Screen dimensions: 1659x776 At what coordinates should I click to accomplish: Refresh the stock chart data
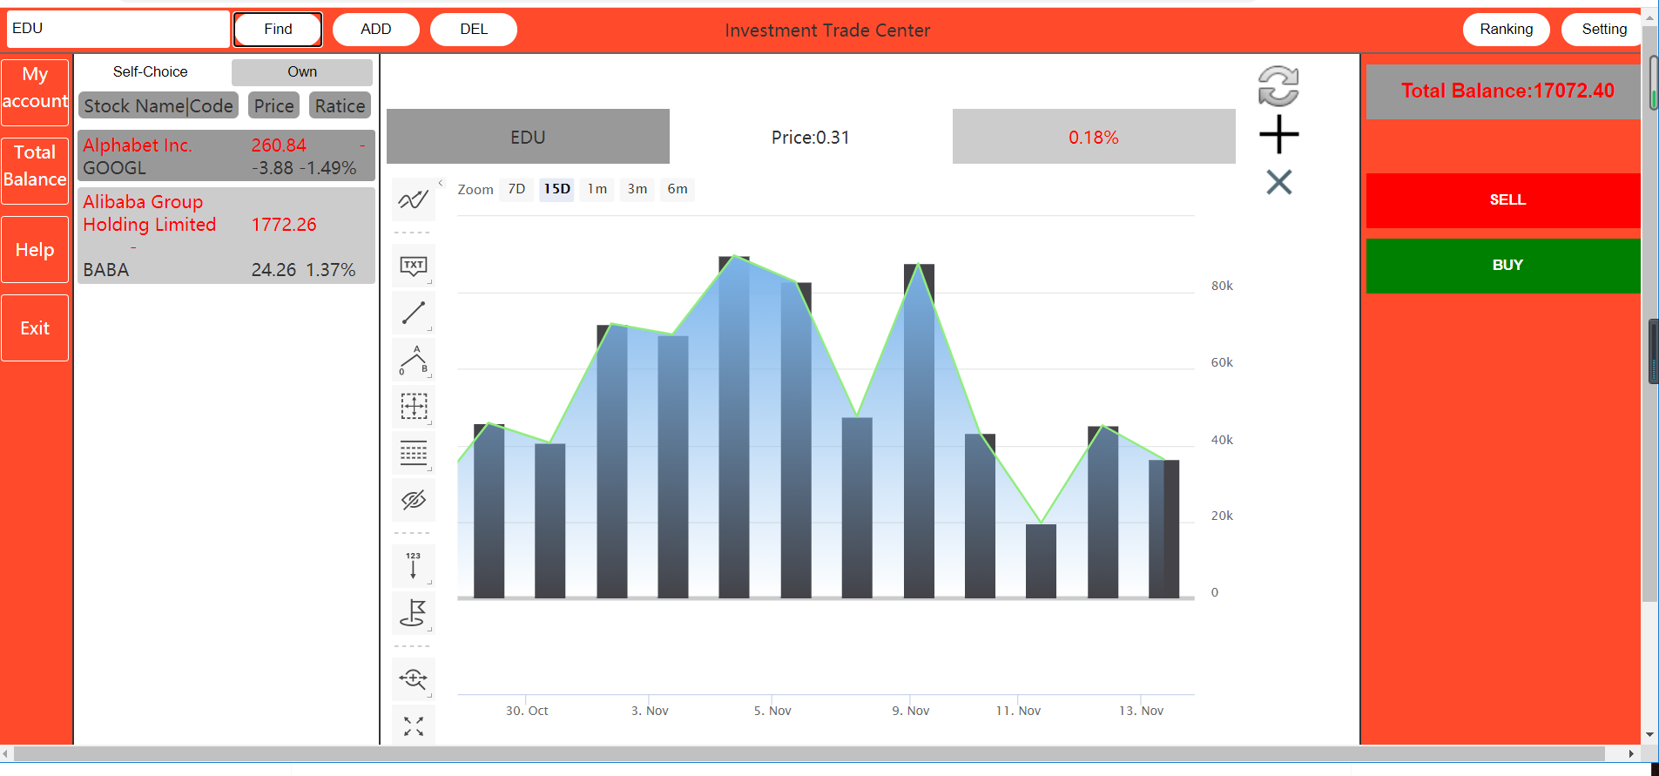tap(1278, 86)
